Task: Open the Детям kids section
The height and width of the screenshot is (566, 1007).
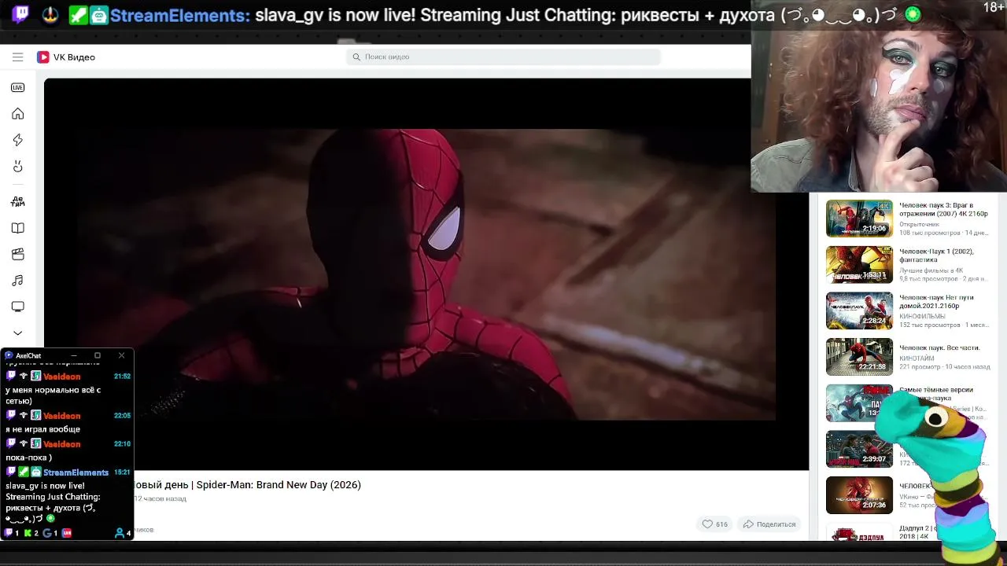Action: point(17,201)
